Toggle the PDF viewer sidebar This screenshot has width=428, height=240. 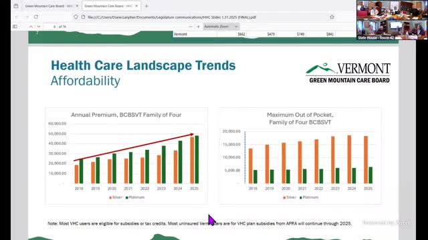(x=15, y=27)
